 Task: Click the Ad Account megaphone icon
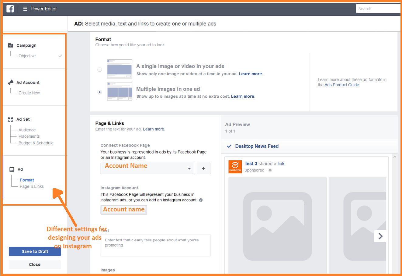click(x=11, y=82)
